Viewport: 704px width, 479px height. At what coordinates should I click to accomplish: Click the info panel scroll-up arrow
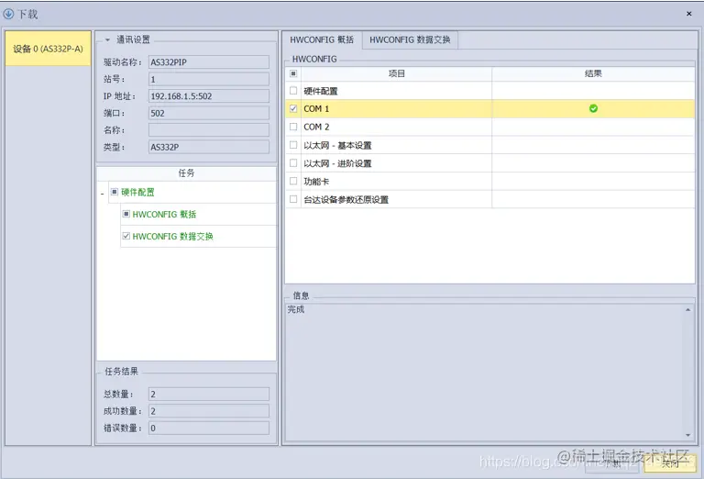coord(687,310)
